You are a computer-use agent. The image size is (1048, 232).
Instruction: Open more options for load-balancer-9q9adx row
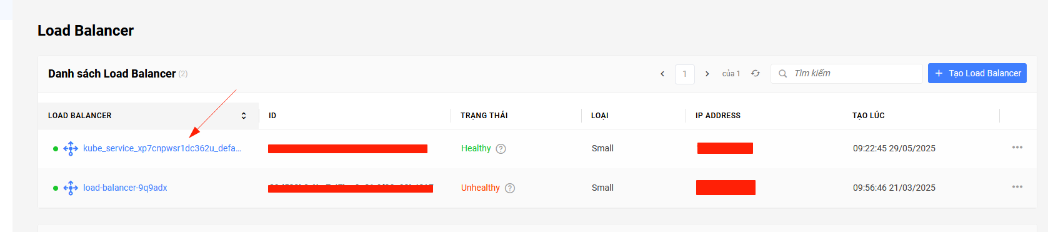click(x=1017, y=187)
